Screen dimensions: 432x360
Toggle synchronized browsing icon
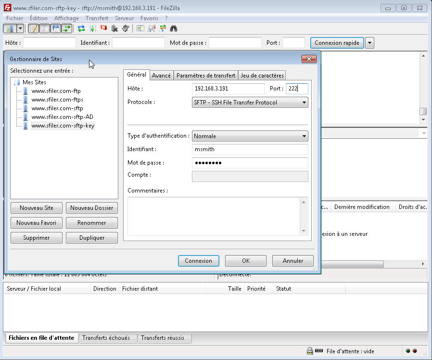coord(163,28)
